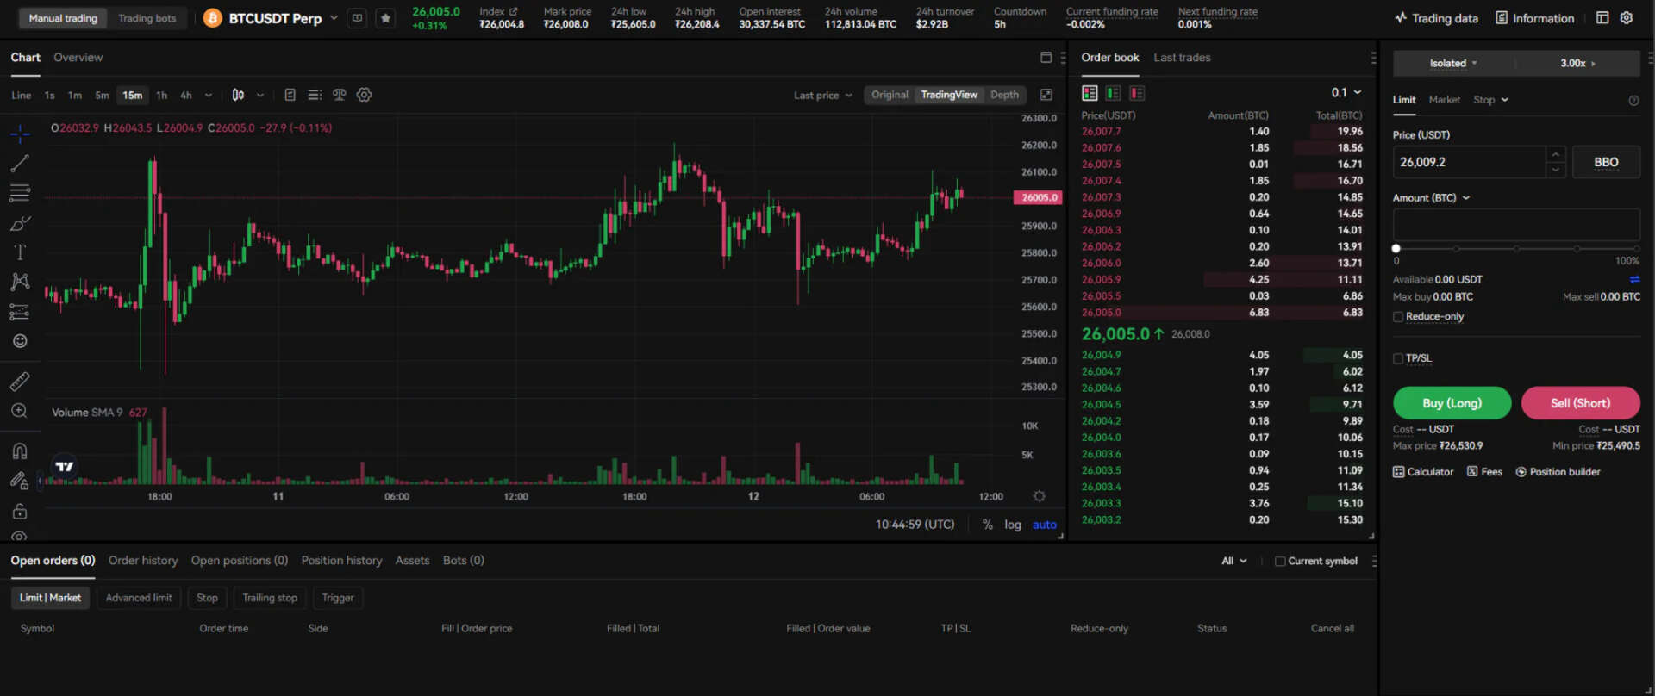Switch to the Overview tab
This screenshot has height=696, width=1655.
pos(78,58)
